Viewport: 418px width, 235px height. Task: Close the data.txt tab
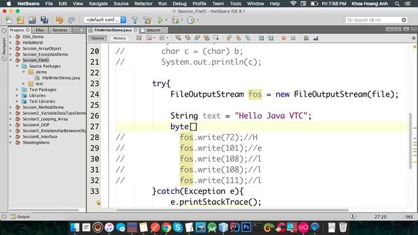pos(165,30)
